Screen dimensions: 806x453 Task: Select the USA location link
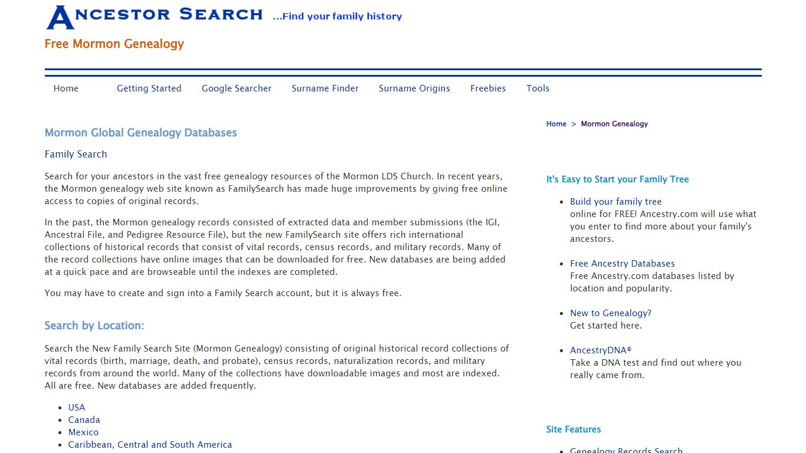point(77,408)
